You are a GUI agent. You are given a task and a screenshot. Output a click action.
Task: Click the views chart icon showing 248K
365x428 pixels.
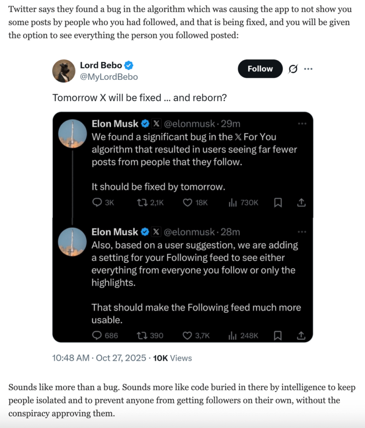[x=233, y=335]
